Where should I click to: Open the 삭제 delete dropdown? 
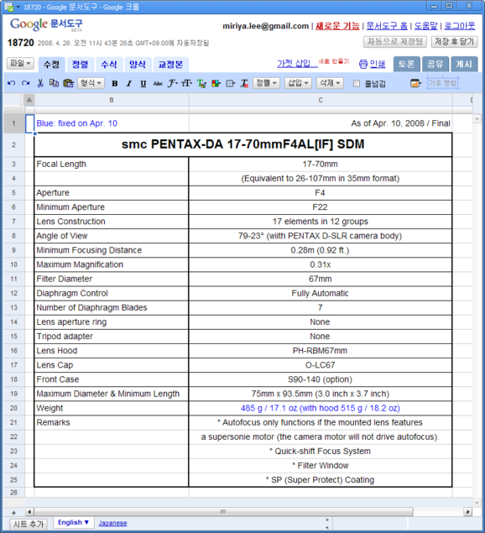click(330, 83)
